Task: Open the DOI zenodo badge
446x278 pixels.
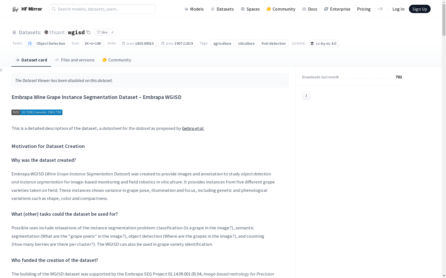Action: (x=37, y=112)
